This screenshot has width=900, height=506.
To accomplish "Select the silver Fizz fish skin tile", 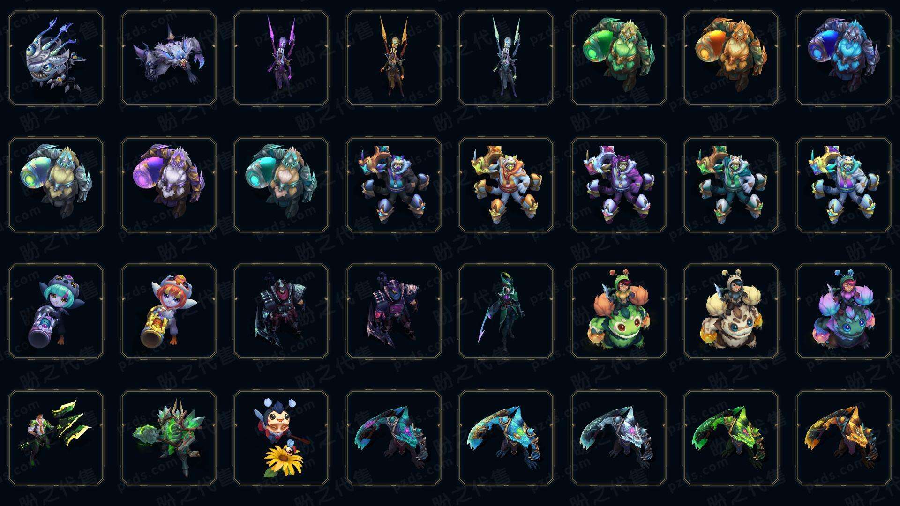I will click(x=56, y=59).
